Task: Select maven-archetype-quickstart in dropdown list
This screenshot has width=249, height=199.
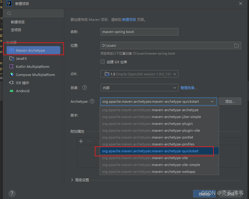Action: pos(159,151)
